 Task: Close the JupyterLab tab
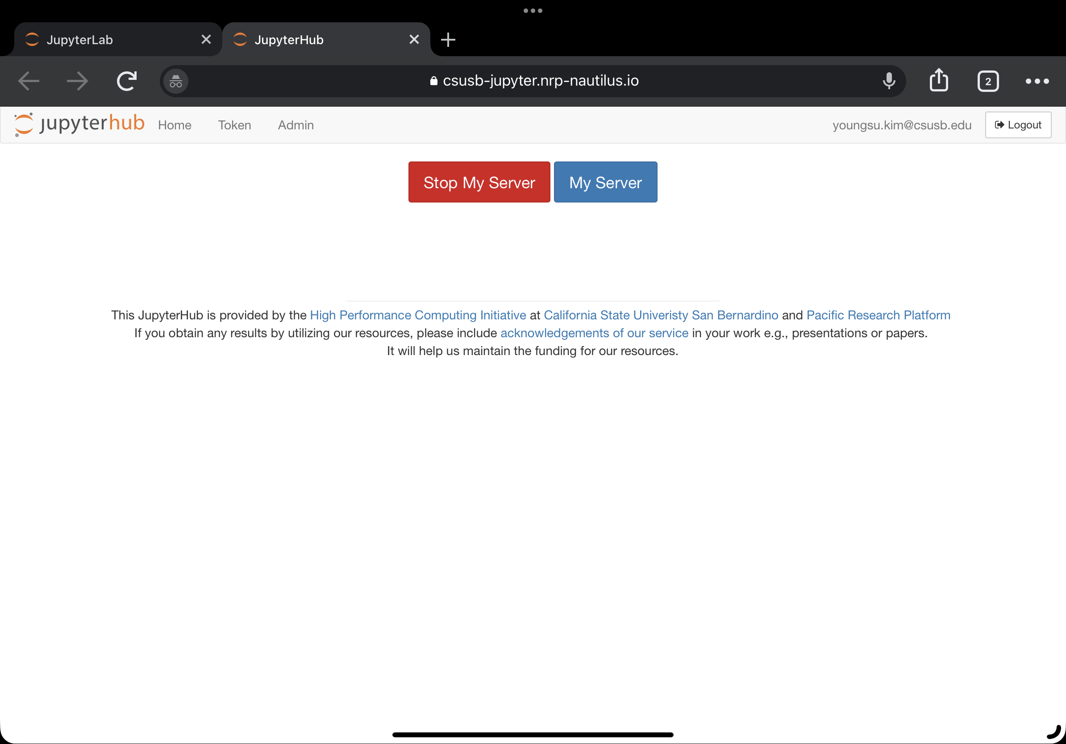[x=206, y=40]
